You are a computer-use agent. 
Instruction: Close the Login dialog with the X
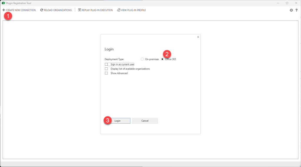(x=198, y=37)
